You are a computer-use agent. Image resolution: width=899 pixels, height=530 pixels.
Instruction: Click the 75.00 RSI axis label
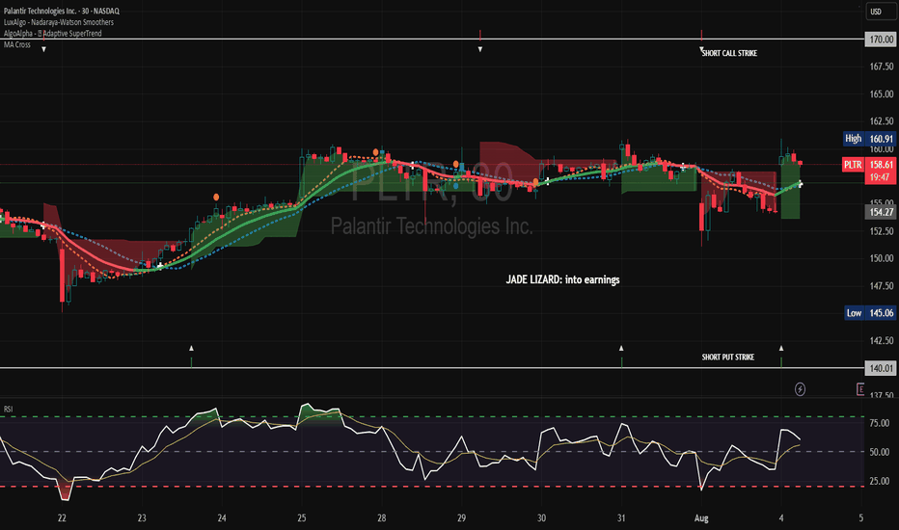pyautogui.click(x=880, y=423)
